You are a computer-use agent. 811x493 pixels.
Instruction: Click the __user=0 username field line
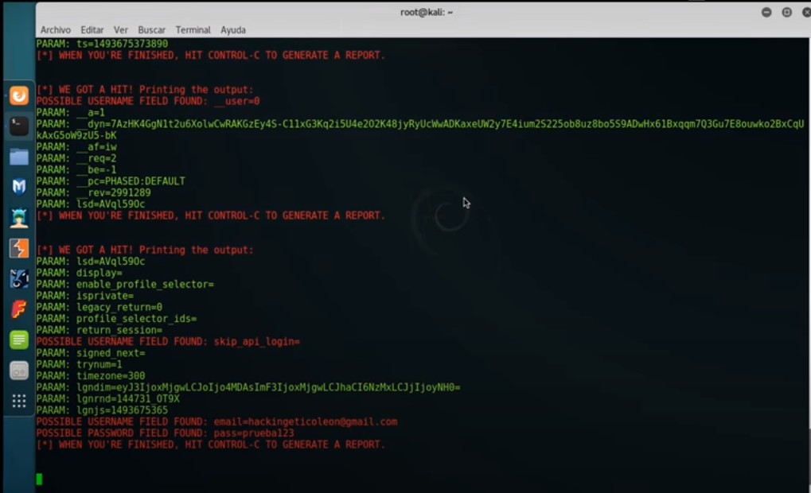[148, 101]
